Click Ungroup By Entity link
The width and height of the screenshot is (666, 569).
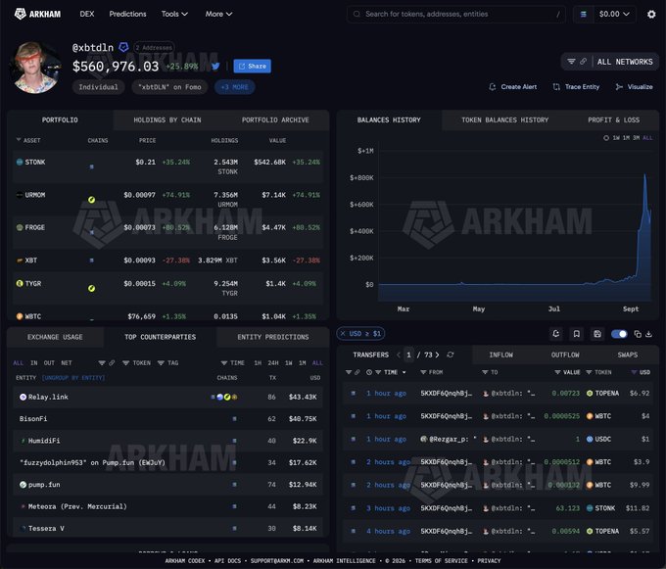[73, 378]
